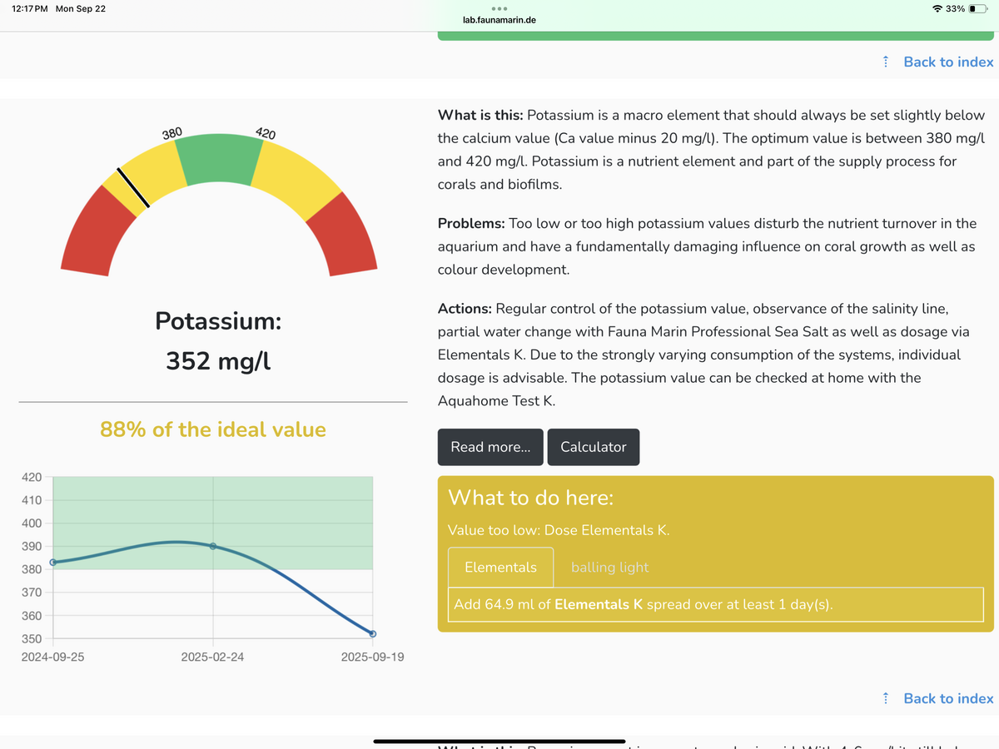Tap the Wi-Fi icon in status bar
This screenshot has width=999, height=749.
click(x=937, y=8)
